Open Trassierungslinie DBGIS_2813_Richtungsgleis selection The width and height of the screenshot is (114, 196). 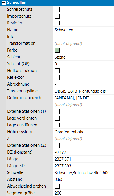pyautogui.click(x=84, y=91)
